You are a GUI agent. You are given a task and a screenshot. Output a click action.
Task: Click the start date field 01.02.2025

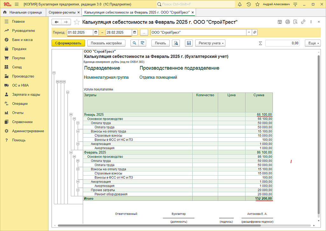point(80,32)
